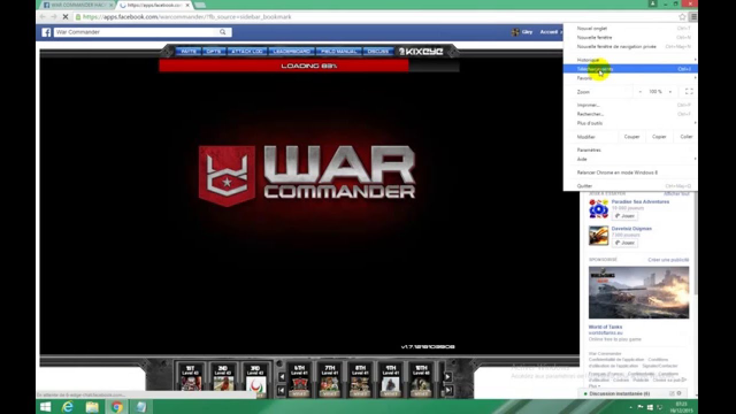Open the LEADERBOARD tab
The image size is (736, 414).
(292, 51)
